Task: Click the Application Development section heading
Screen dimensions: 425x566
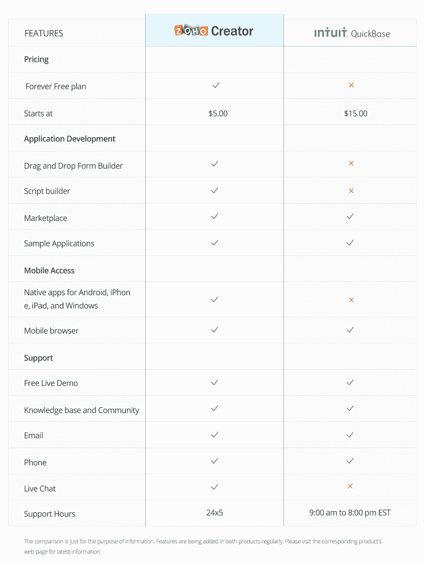Action: point(70,139)
